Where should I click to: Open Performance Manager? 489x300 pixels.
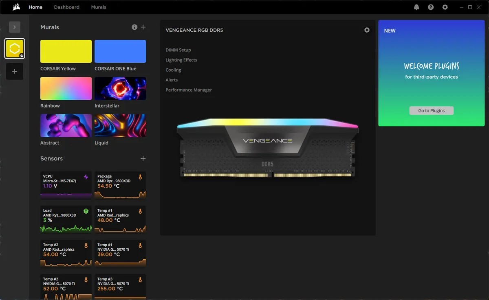(x=188, y=90)
